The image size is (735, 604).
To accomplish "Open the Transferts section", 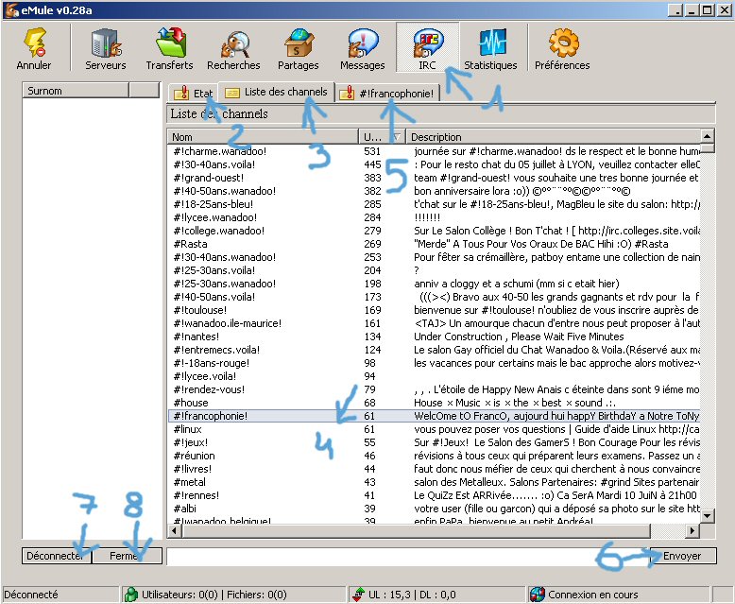I will point(169,49).
